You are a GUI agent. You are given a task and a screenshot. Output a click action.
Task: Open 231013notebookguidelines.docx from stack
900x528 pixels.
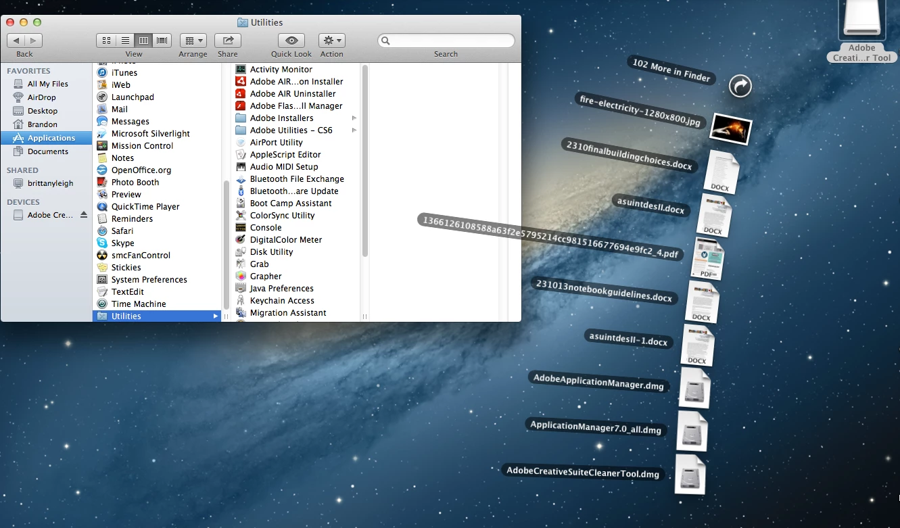[702, 302]
